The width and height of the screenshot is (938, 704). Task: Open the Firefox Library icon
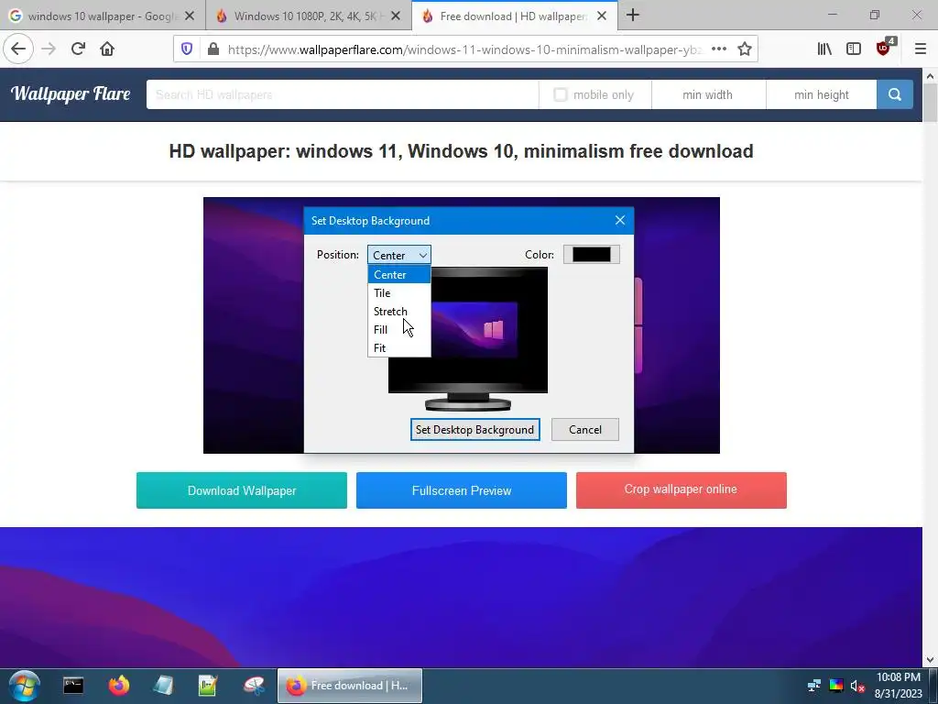coord(824,49)
